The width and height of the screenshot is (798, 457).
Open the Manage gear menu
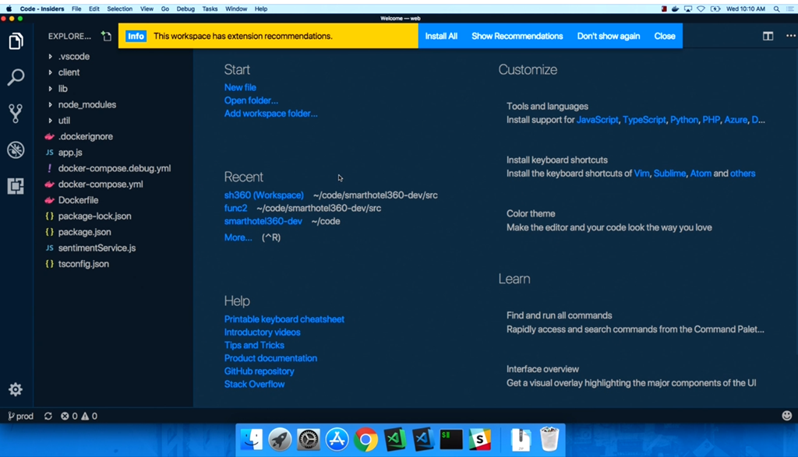[16, 389]
